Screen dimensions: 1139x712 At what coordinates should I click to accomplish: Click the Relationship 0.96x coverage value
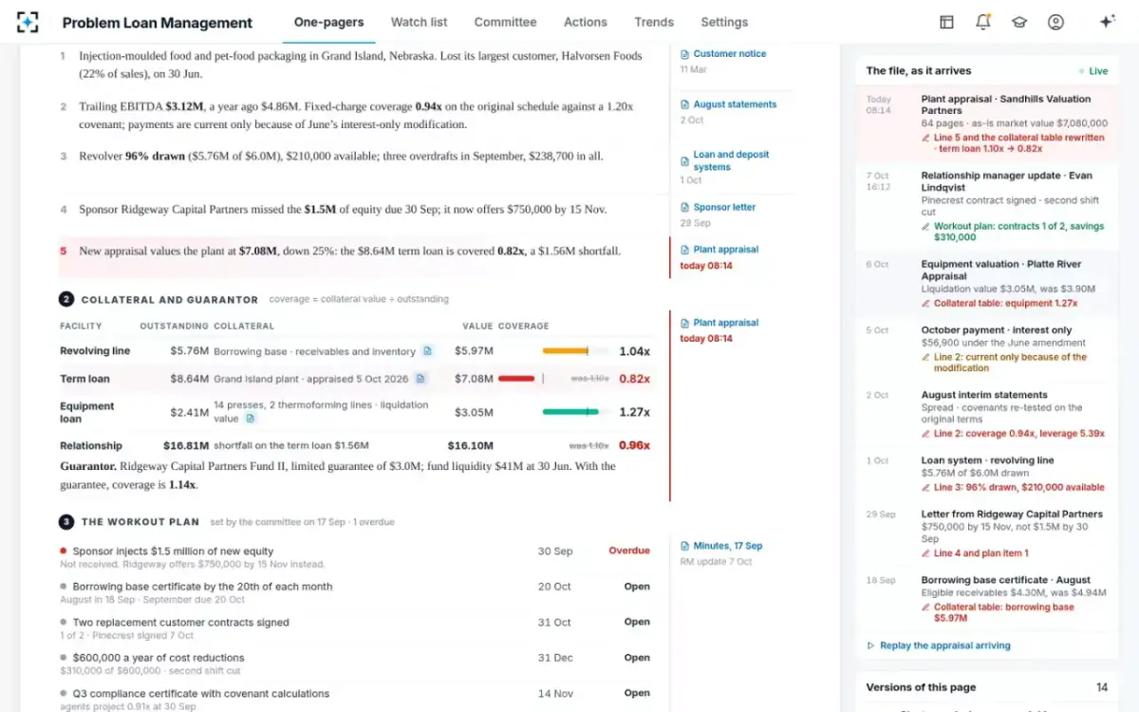coord(634,445)
